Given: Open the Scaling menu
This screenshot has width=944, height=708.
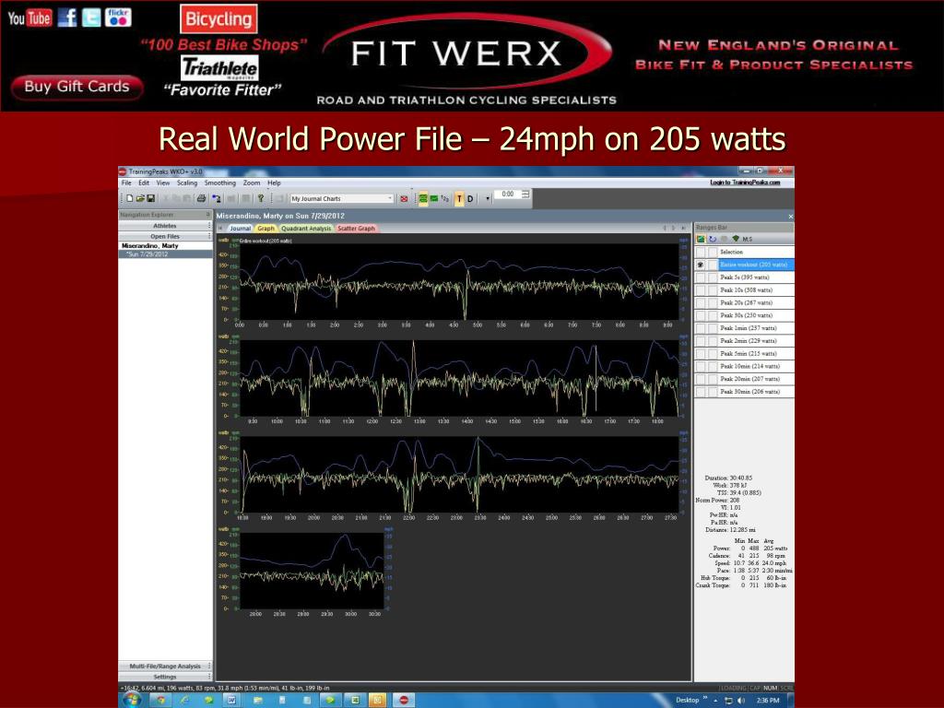Looking at the screenshot, I should coord(186,183).
